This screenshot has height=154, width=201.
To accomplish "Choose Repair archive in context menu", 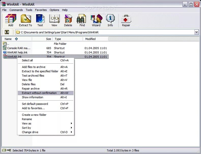I will (46, 89).
